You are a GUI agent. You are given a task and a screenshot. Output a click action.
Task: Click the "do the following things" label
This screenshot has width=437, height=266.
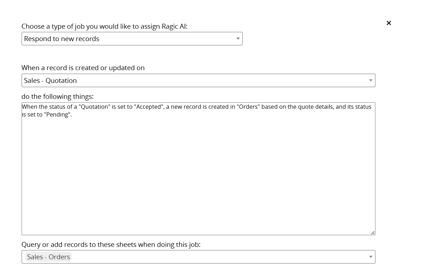click(x=57, y=96)
